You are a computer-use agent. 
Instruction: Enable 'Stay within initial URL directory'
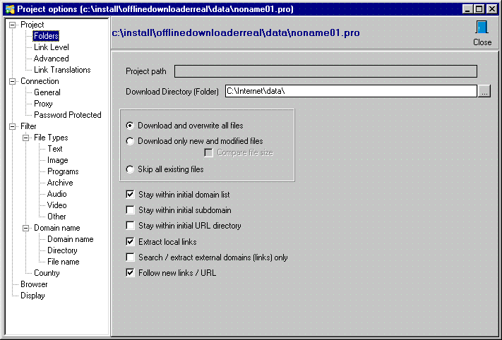coord(130,226)
